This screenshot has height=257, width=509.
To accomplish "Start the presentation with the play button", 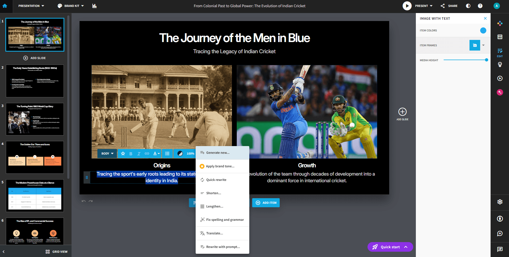I will click(x=407, y=6).
